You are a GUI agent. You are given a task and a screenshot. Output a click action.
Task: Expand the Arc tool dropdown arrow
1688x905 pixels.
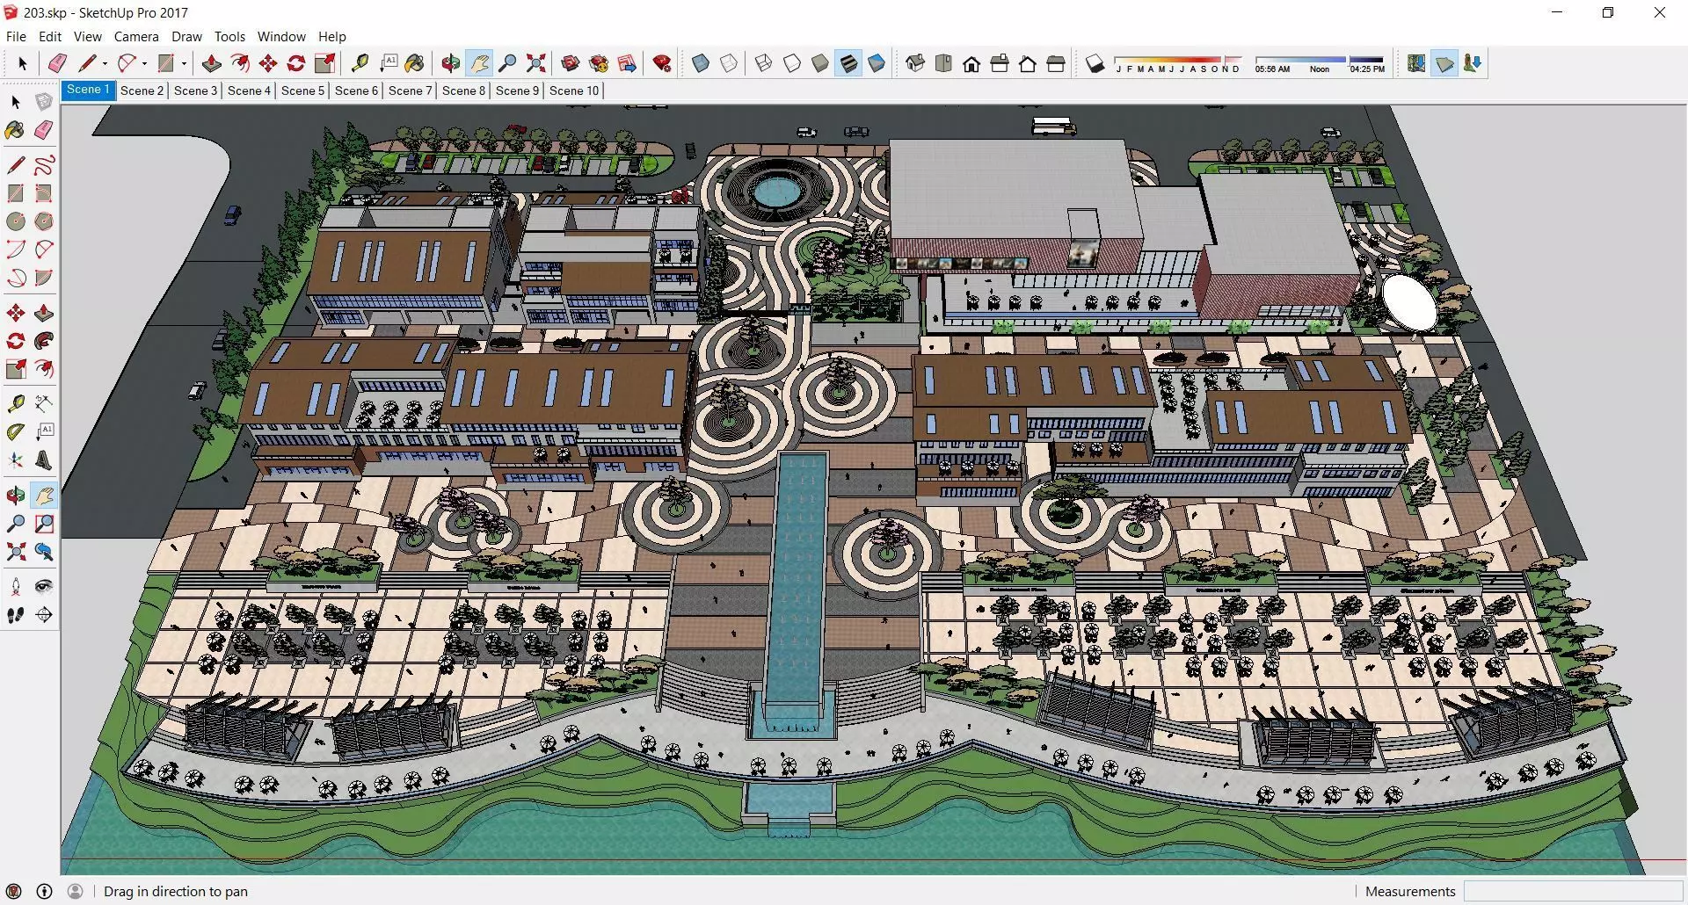(x=144, y=63)
